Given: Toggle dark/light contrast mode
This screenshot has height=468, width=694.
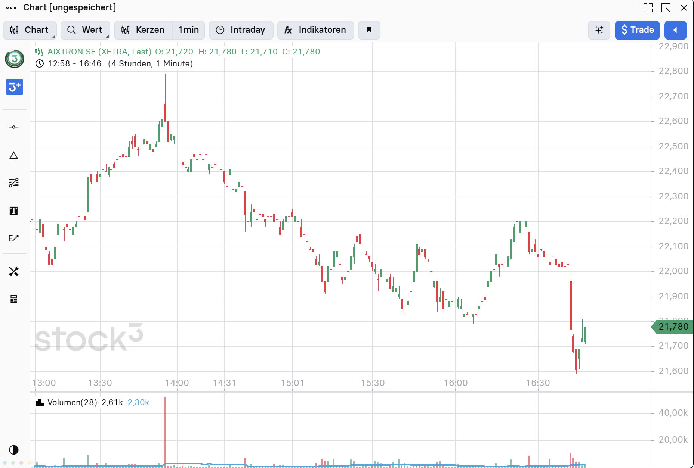Looking at the screenshot, I should pos(14,450).
